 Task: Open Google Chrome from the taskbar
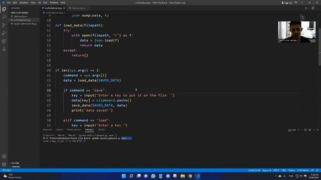190,176
